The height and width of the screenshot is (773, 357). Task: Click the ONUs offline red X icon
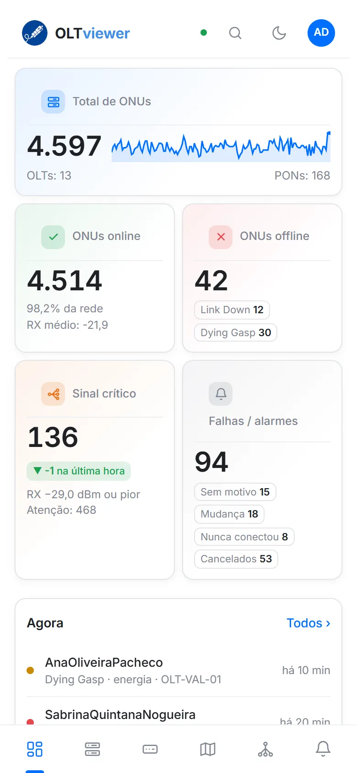pyautogui.click(x=221, y=237)
